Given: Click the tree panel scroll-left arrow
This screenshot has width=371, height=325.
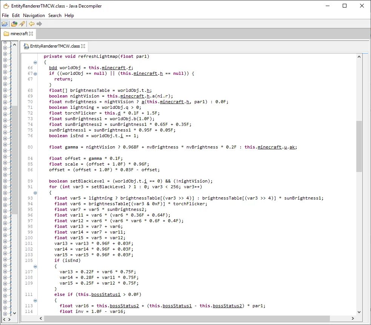Looking at the screenshot, I should [x=4, y=319].
